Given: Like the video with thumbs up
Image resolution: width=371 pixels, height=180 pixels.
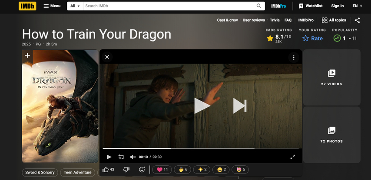Looking at the screenshot, I should [109, 169].
